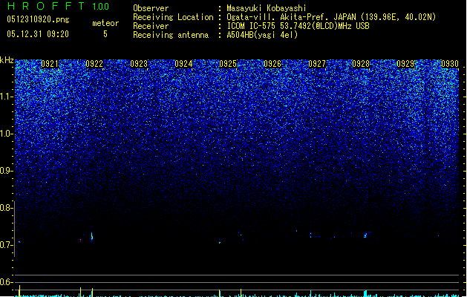The height and width of the screenshot is (297, 467).
Task: Click the 0929 time marker
Action: [x=405, y=64]
